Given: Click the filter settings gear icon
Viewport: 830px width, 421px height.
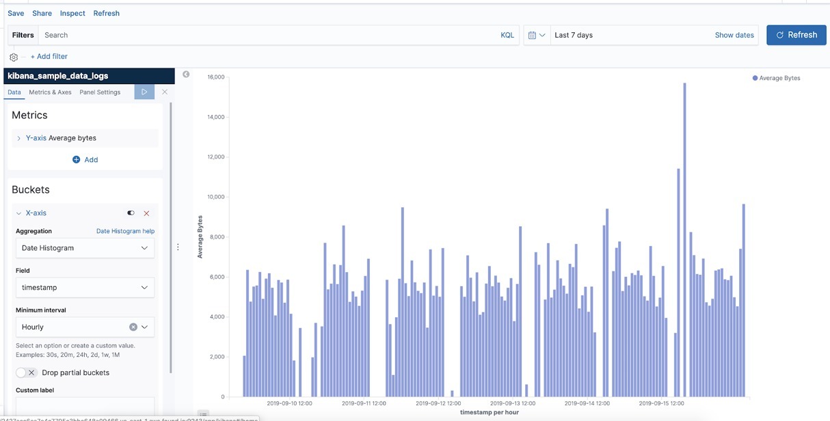Looking at the screenshot, I should coord(12,56).
